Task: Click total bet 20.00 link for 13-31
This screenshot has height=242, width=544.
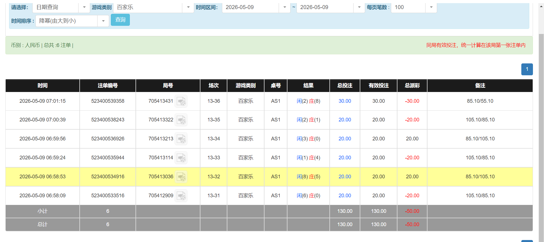Action: (x=345, y=196)
